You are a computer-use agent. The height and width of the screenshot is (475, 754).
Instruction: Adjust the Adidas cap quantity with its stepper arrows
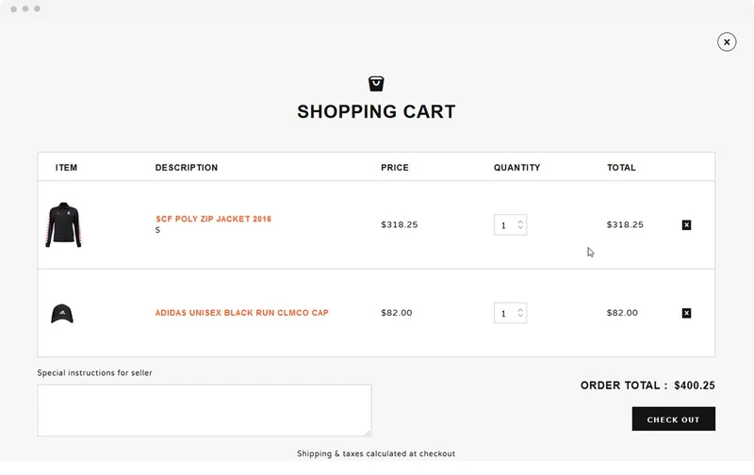point(520,313)
